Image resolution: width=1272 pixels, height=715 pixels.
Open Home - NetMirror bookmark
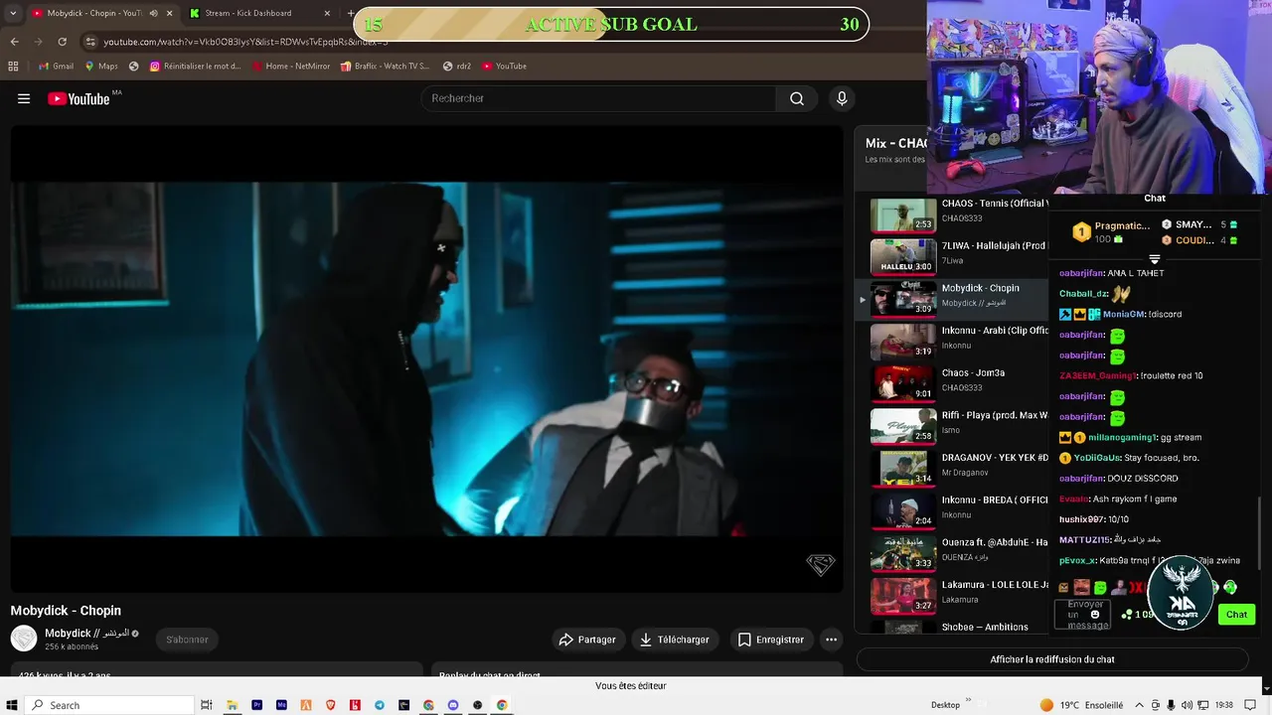click(291, 66)
